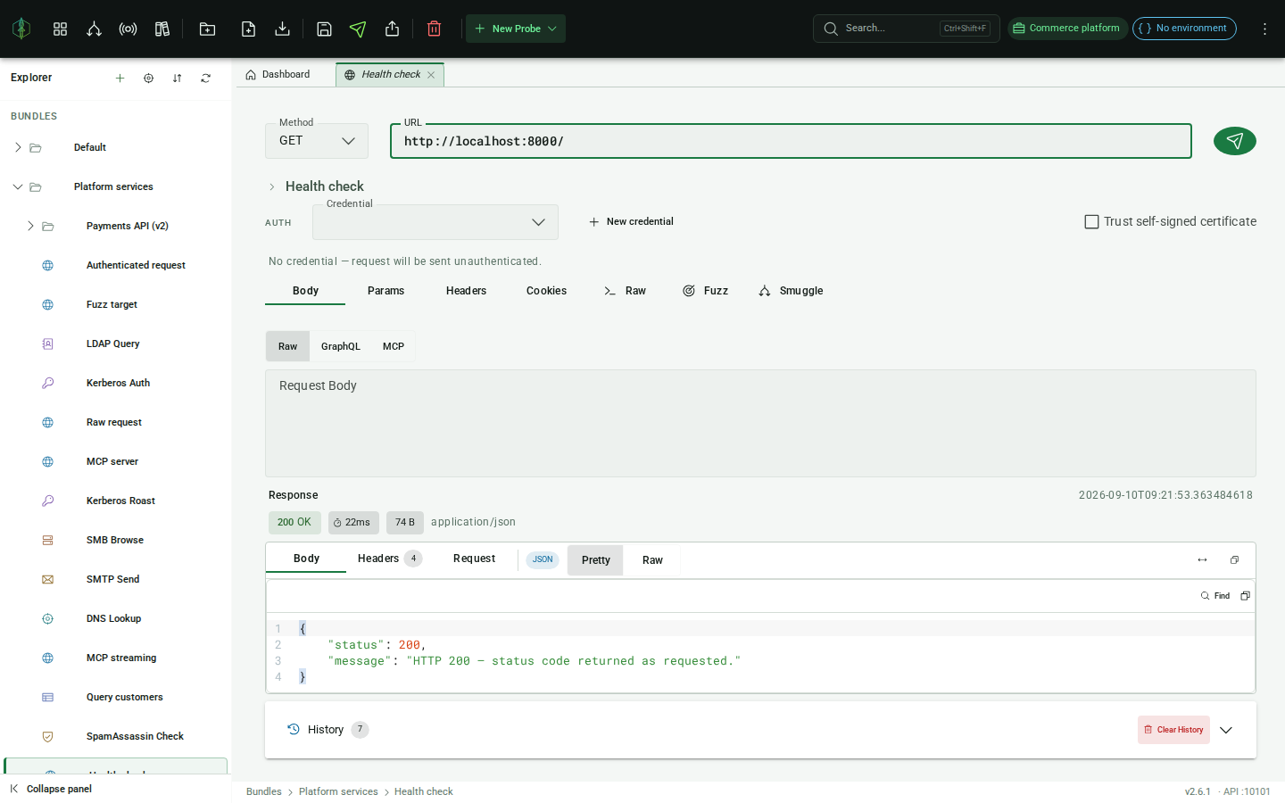Click Platform services breadcrumb link
The image size is (1285, 803).
(338, 791)
